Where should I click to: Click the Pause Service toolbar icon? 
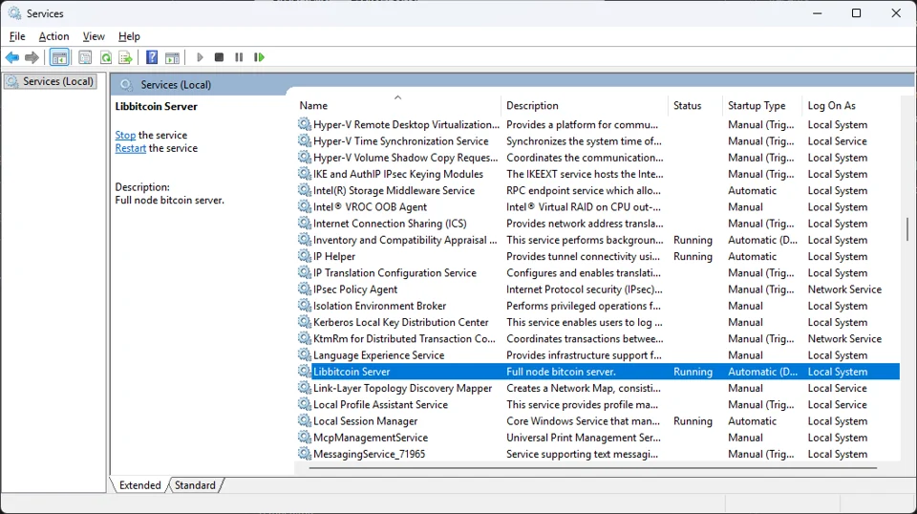(239, 57)
